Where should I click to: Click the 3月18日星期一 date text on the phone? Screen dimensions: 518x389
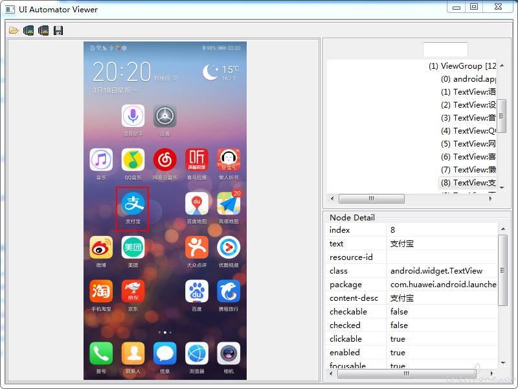pyautogui.click(x=115, y=90)
